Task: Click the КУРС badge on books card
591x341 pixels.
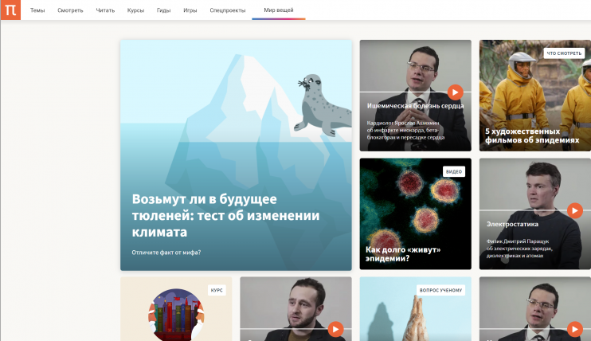Action: point(217,290)
